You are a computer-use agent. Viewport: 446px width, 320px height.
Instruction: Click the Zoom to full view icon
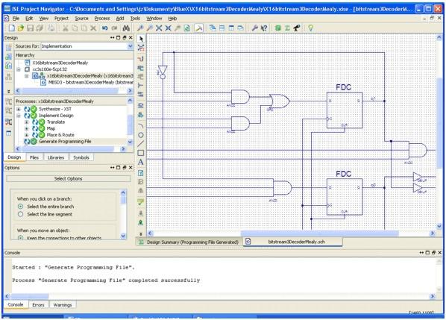tap(159, 28)
